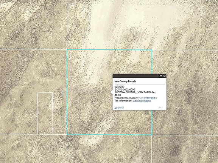Image resolution: width=218 pixels, height=163 pixels.
Task: Click the E-0970-0002-0000 parcel ID text
Action: point(125,89)
